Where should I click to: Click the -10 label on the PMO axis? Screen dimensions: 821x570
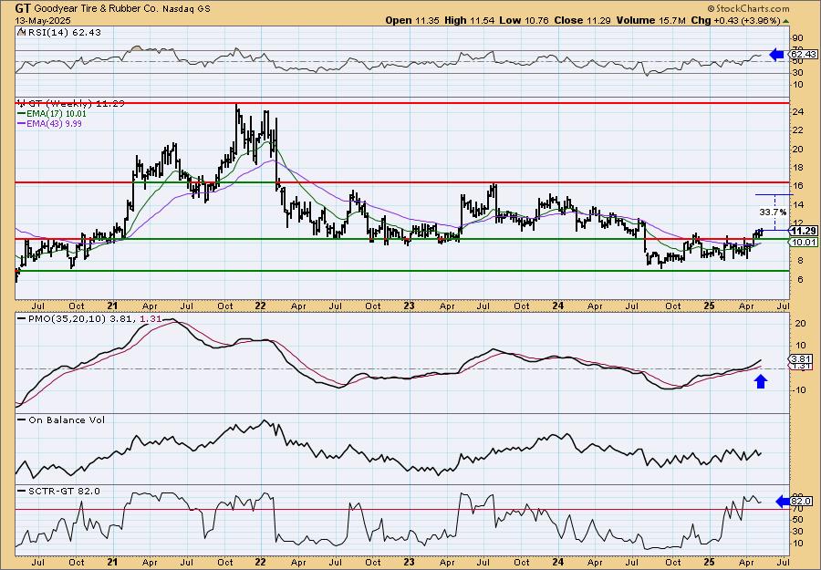point(799,390)
